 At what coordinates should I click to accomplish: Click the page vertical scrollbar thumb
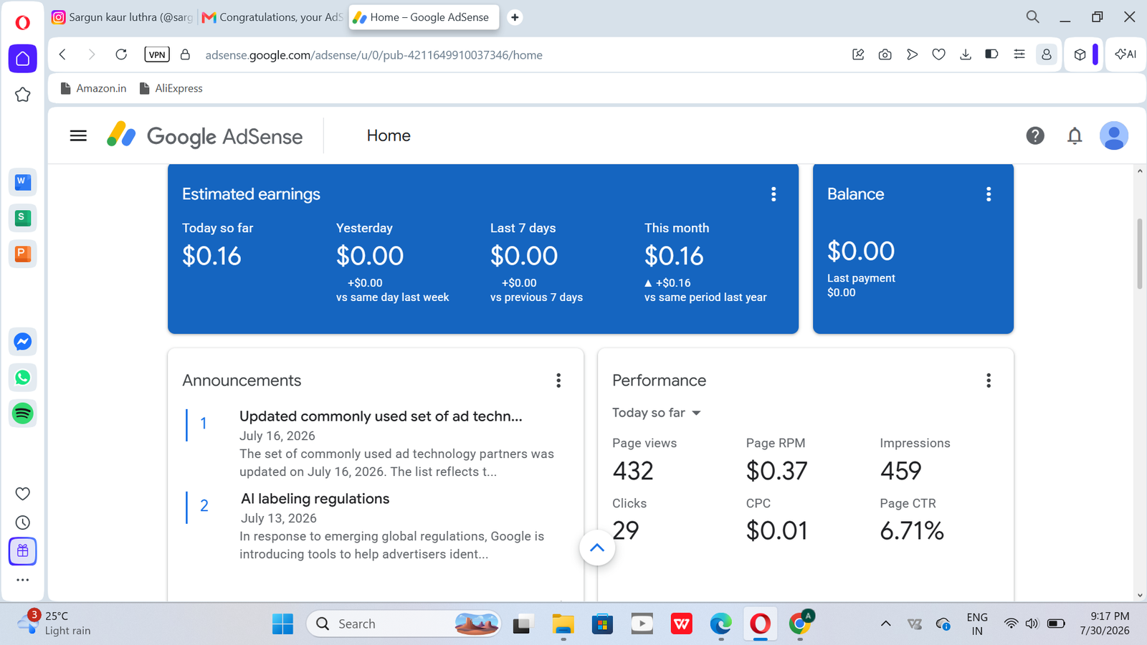pyautogui.click(x=1140, y=254)
